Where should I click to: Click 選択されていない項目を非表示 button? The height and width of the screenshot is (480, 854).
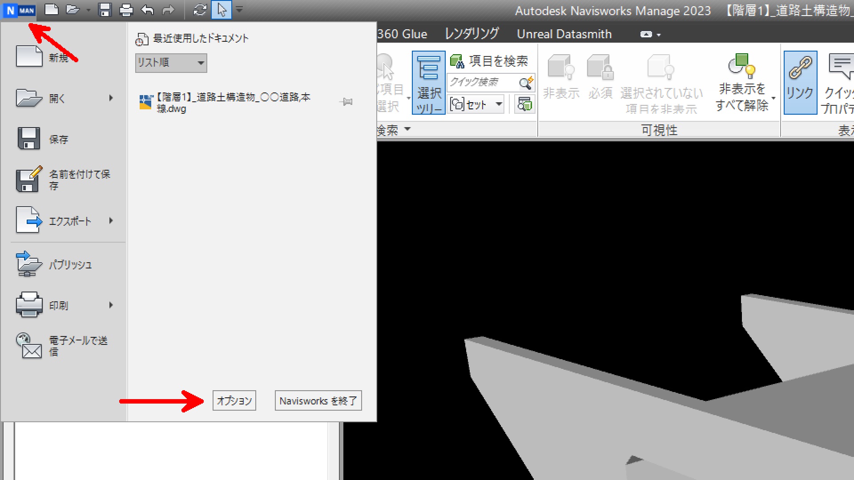click(x=661, y=84)
